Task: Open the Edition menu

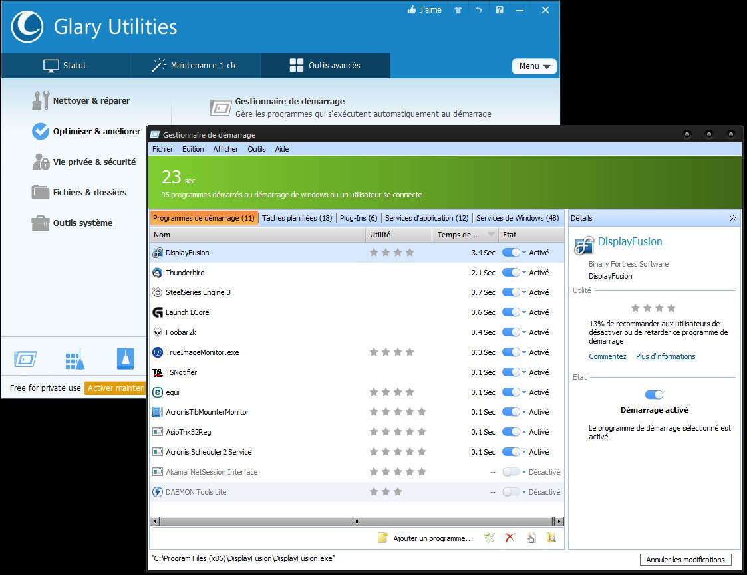Action: coord(193,149)
